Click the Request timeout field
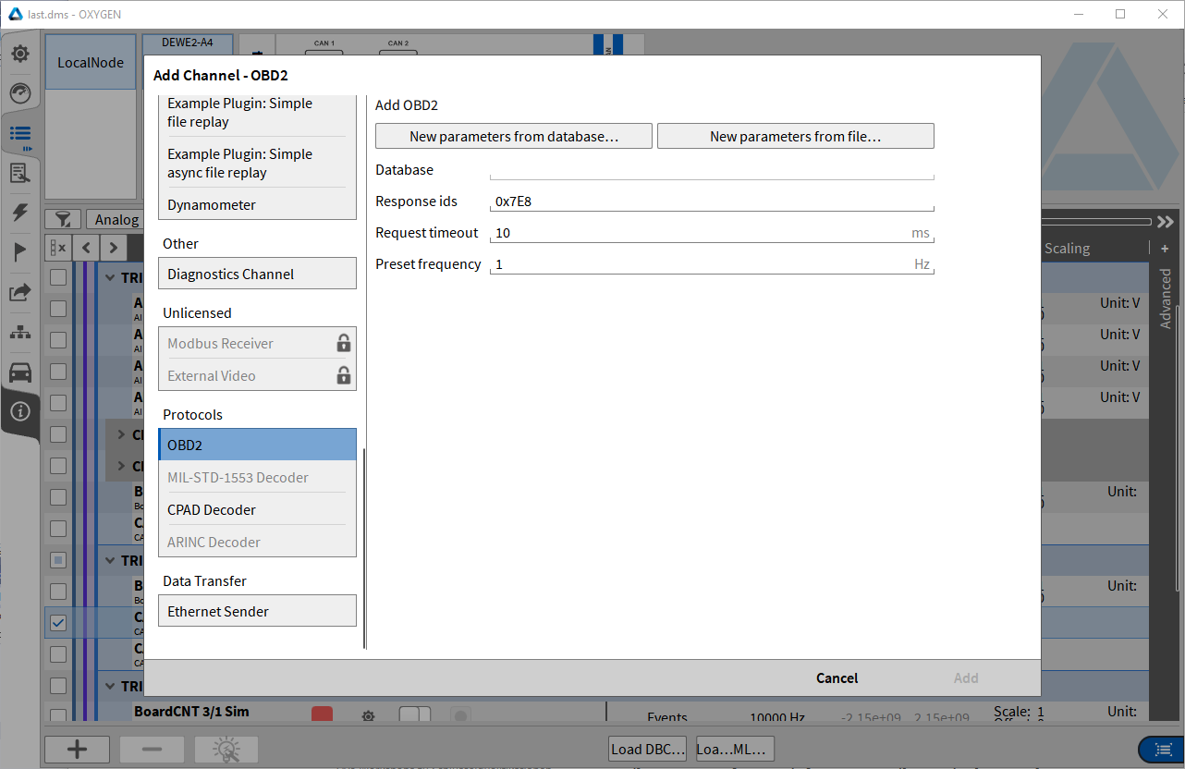Viewport: 1185px width, 769px height. click(712, 233)
